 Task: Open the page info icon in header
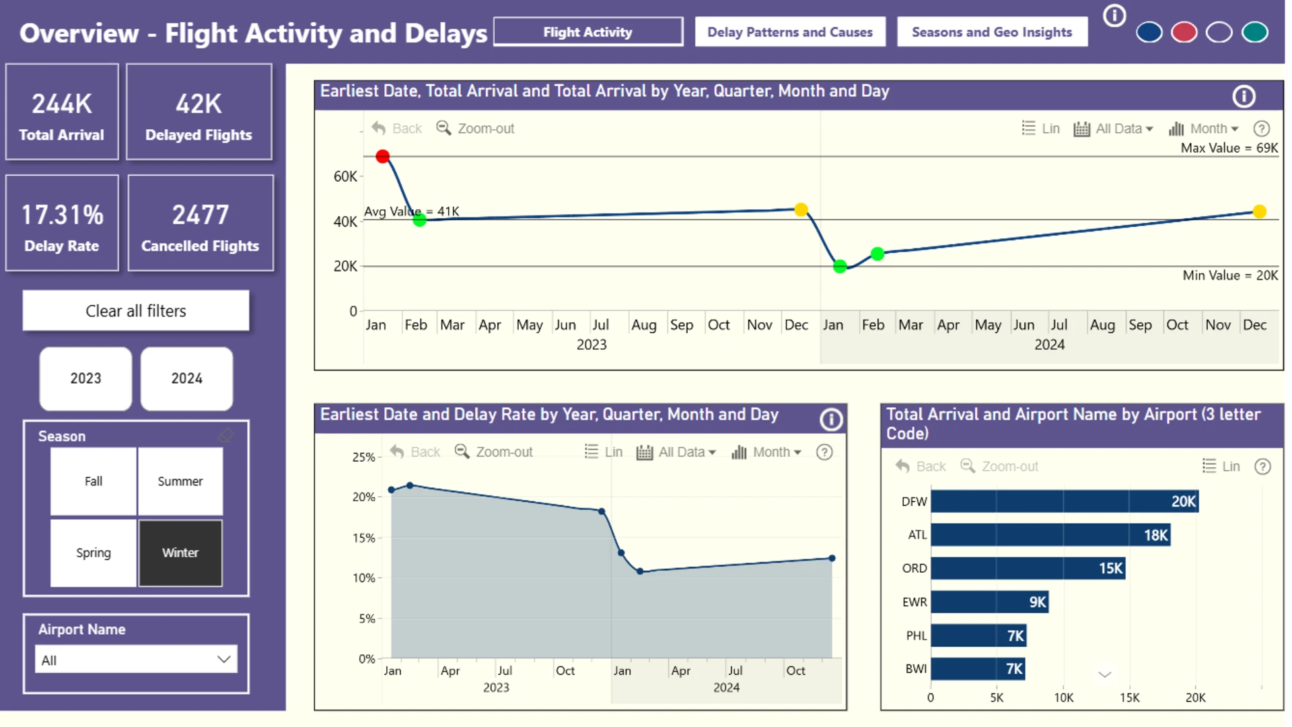1114,15
